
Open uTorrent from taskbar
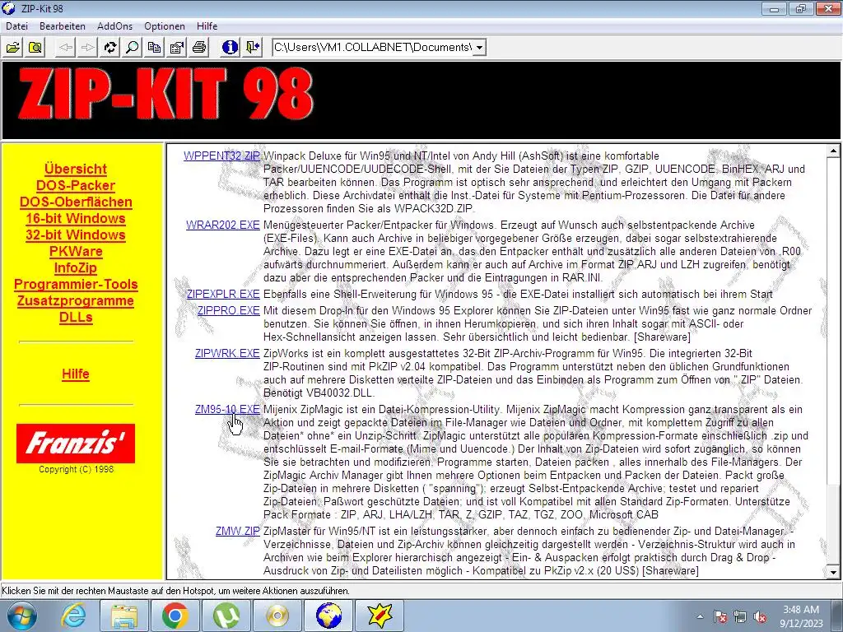point(226,616)
